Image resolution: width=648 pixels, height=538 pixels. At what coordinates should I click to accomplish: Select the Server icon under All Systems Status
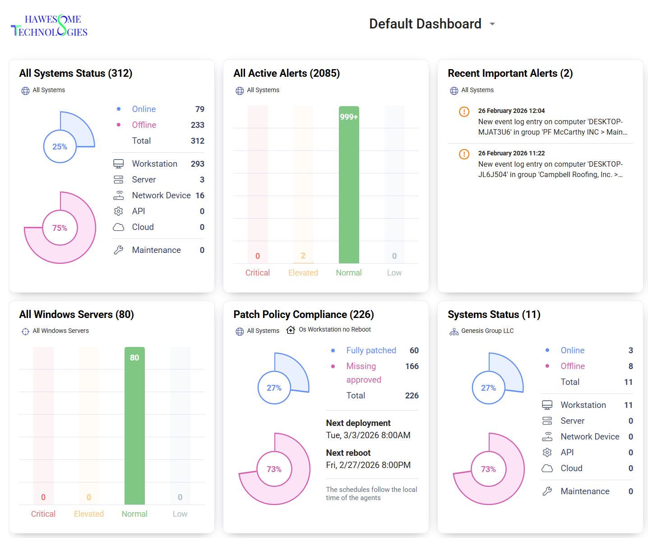(119, 179)
